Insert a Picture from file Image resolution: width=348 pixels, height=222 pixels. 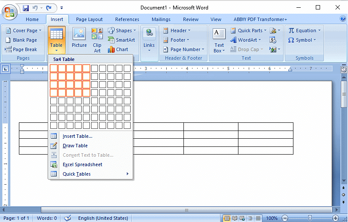click(79, 37)
